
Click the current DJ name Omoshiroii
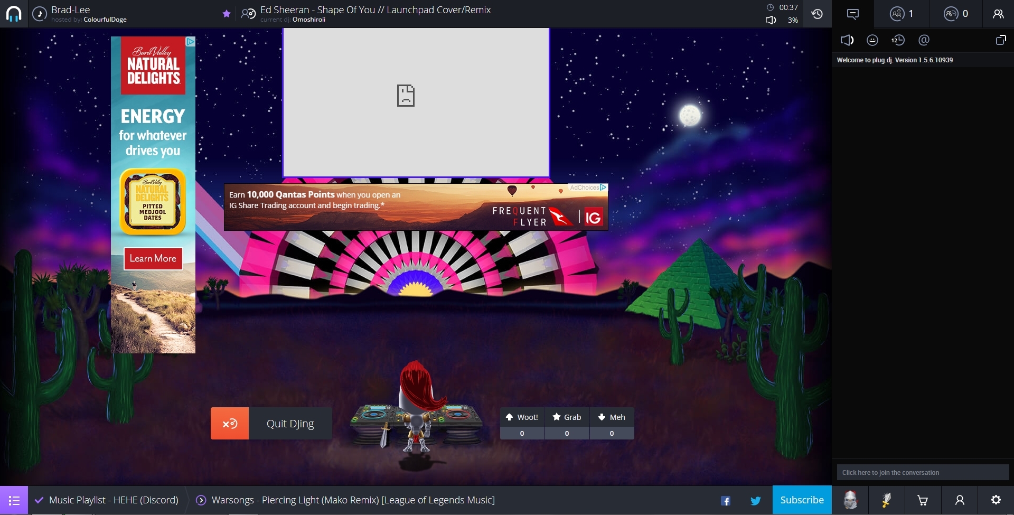point(309,20)
